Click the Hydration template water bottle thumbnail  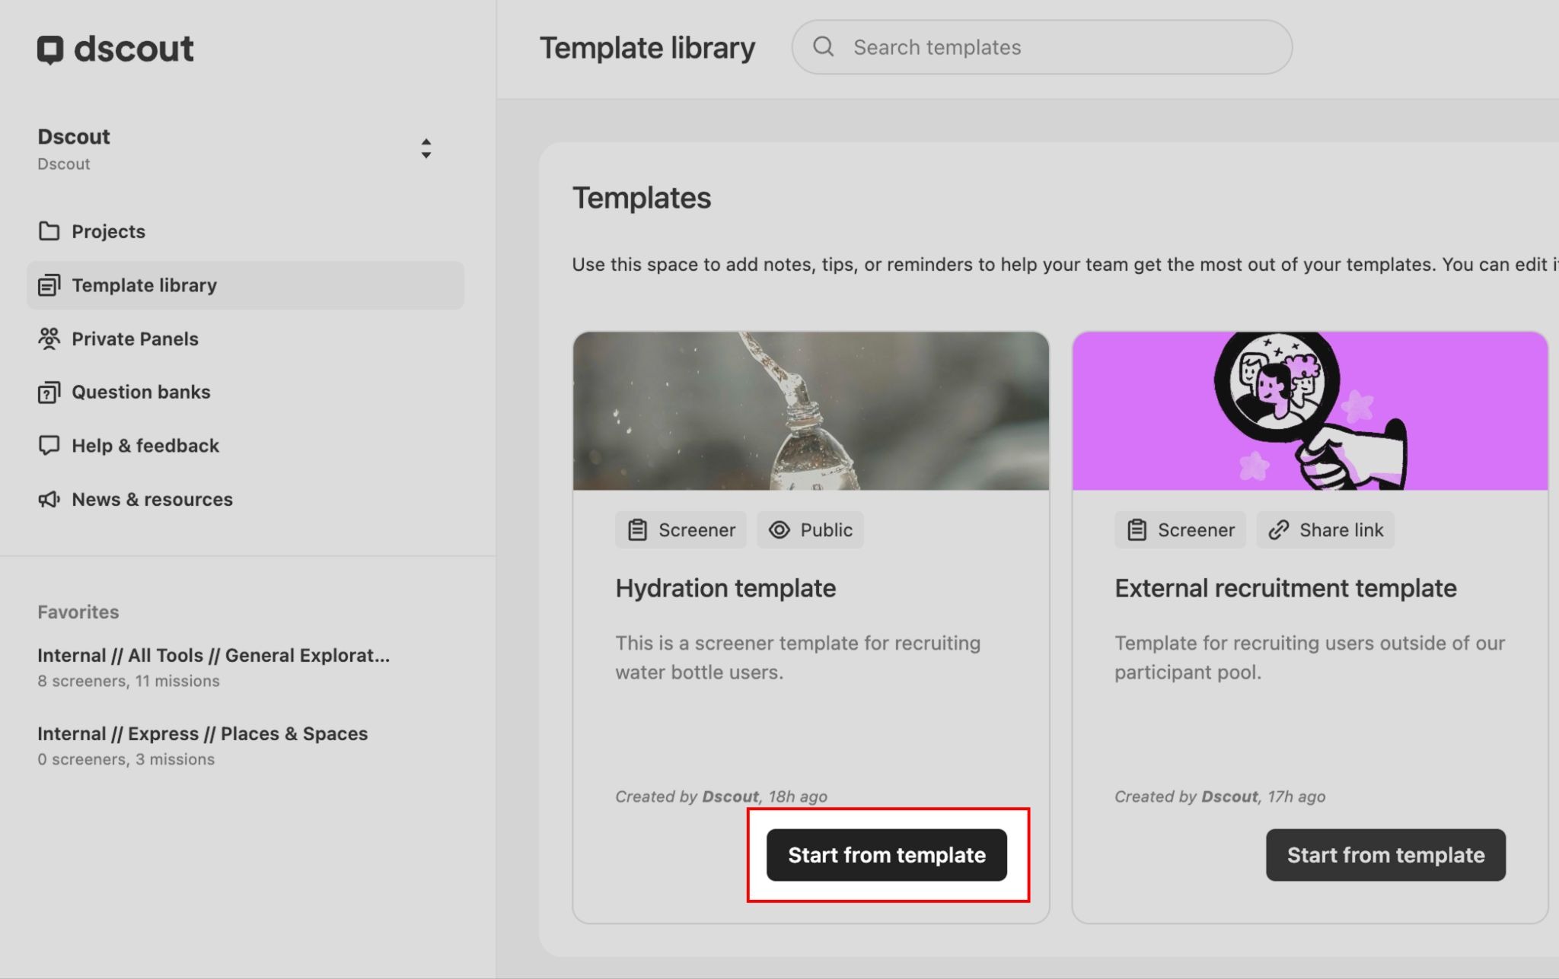(811, 411)
